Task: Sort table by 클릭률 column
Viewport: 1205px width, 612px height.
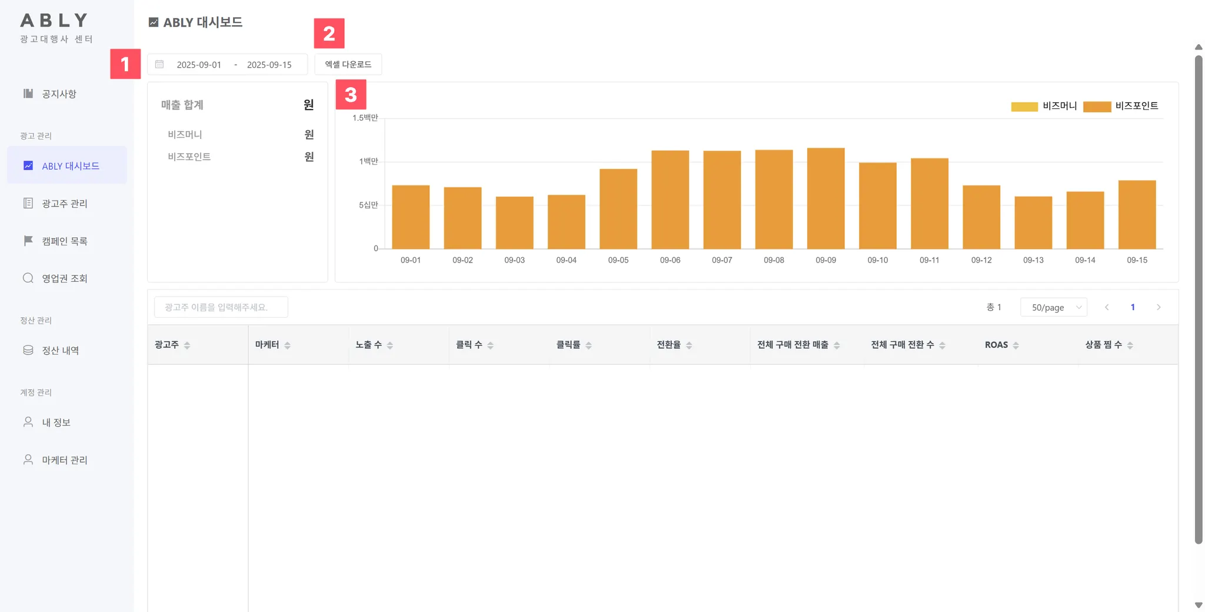Action: [x=588, y=345]
